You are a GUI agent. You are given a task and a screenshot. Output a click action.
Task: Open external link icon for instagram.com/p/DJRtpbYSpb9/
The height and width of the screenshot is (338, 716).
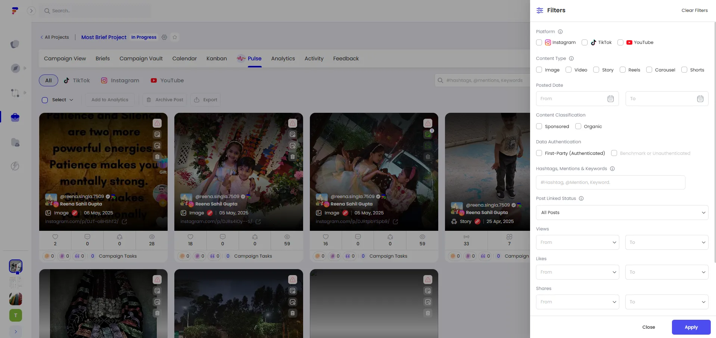point(395,221)
